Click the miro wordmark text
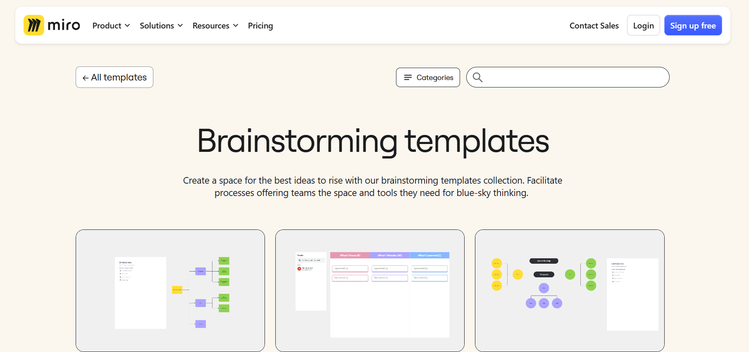This screenshot has width=749, height=352. [64, 26]
